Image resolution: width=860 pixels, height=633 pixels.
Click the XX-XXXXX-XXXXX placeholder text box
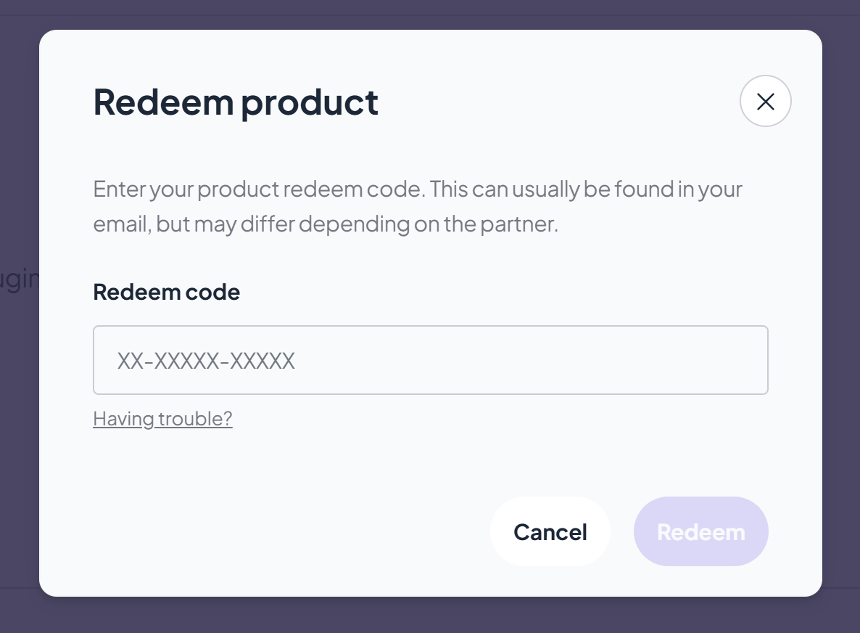[430, 360]
